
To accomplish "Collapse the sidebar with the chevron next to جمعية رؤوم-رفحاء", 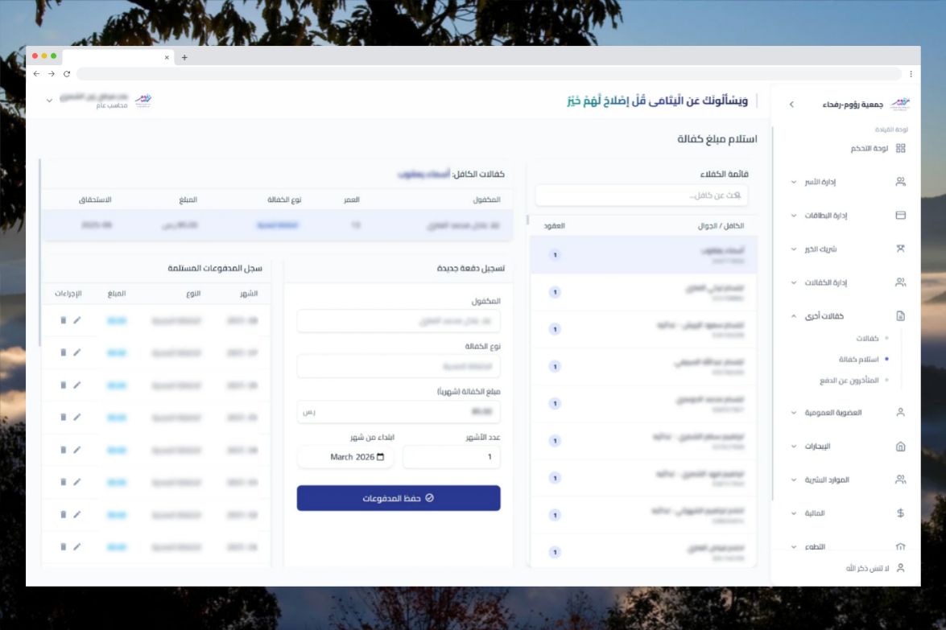I will 791,105.
